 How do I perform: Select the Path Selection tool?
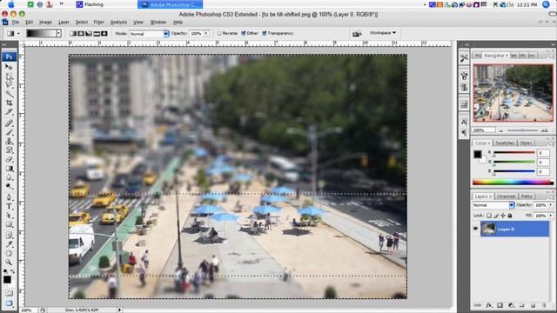(9, 216)
